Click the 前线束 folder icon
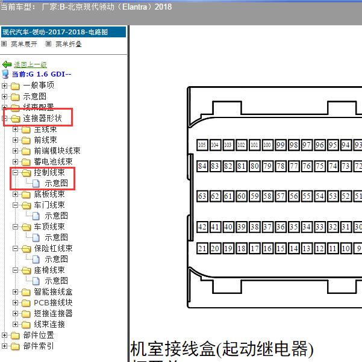The image size is (362, 362). [x=26, y=140]
